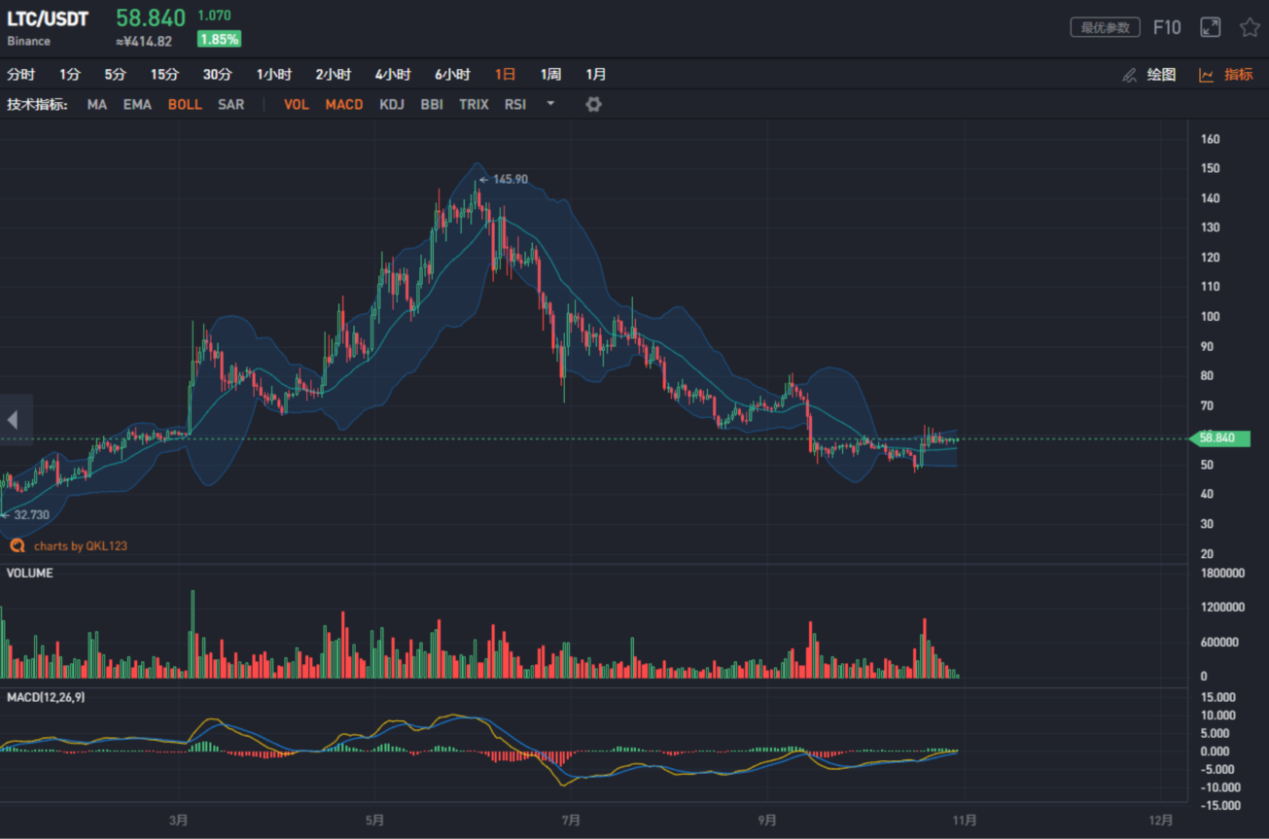The height and width of the screenshot is (839, 1269).
Task: Select the 15分 timeframe tab
Action: point(164,75)
